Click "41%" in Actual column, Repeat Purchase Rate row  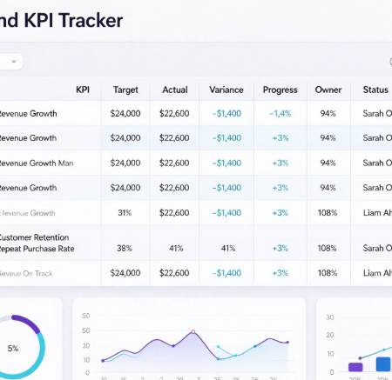(x=176, y=248)
